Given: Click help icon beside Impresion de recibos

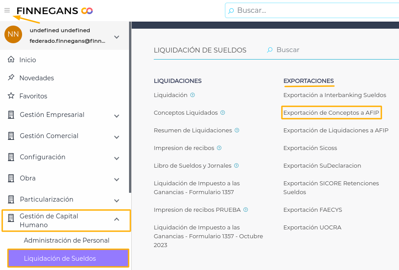Looking at the screenshot, I should coord(219,148).
